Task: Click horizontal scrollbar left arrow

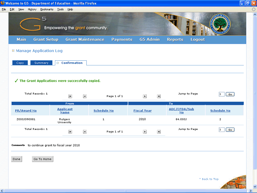Action: (2, 191)
